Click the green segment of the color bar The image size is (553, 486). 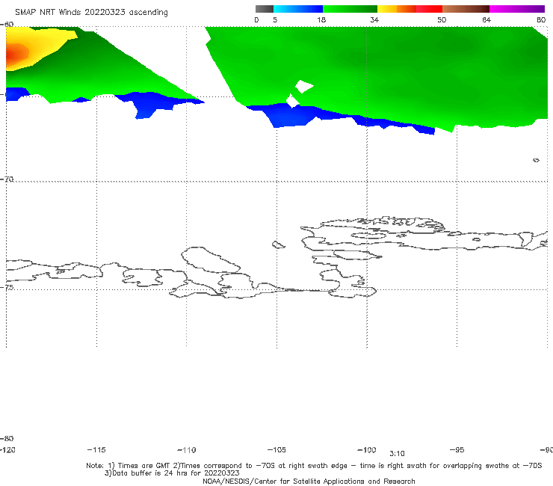coord(350,9)
